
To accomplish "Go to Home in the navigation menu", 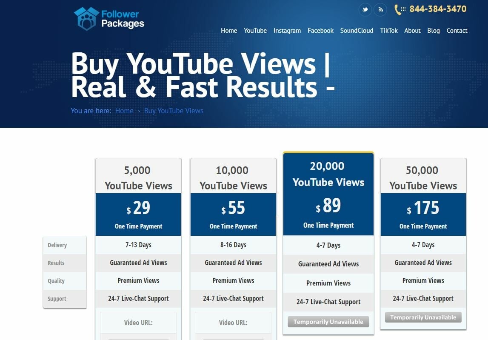I will (229, 31).
